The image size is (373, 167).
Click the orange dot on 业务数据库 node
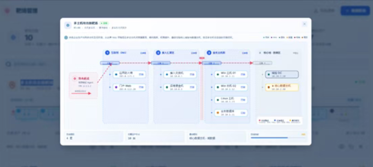pos(218,113)
